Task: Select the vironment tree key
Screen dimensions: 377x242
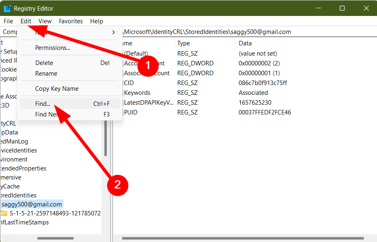Action: point(14,159)
